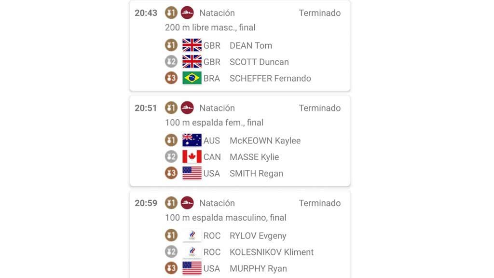The height and width of the screenshot is (278, 494).
Task: Click the USA flag beside MURPHY Ryan
Action: [x=192, y=268]
